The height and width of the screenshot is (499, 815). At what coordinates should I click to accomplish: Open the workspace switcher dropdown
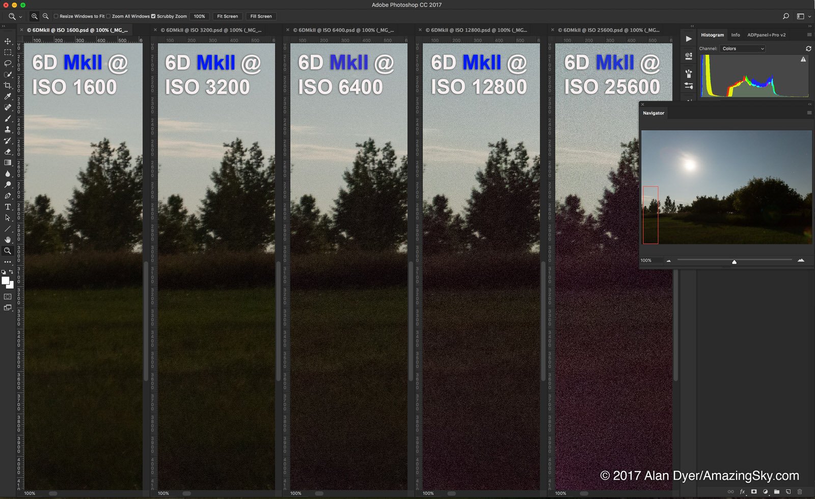[803, 16]
